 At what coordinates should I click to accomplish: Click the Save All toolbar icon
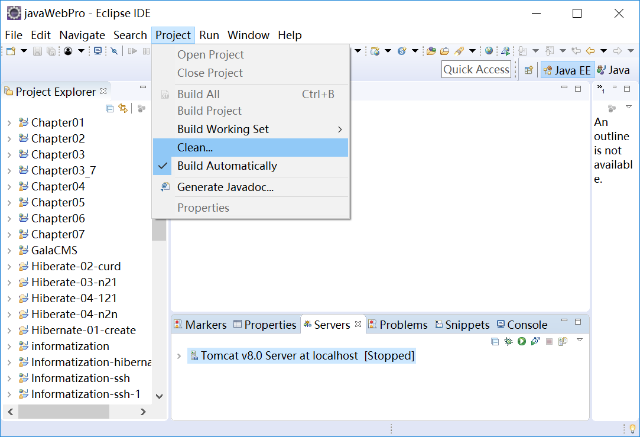[51, 51]
